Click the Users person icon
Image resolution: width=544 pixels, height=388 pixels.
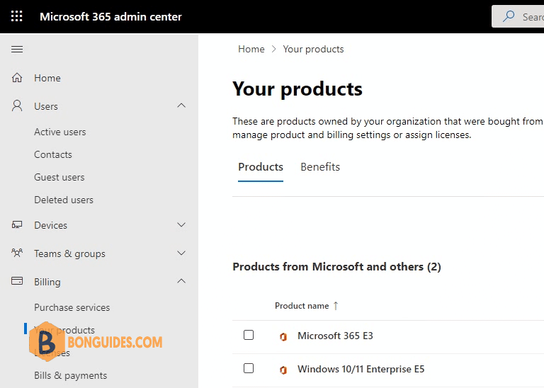pyautogui.click(x=17, y=105)
